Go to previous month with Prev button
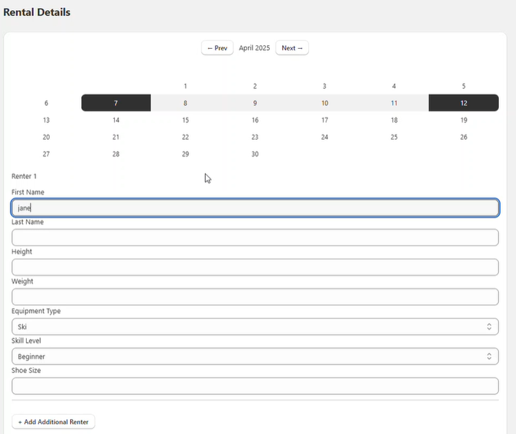Image resolution: width=516 pixels, height=434 pixels. pos(217,48)
